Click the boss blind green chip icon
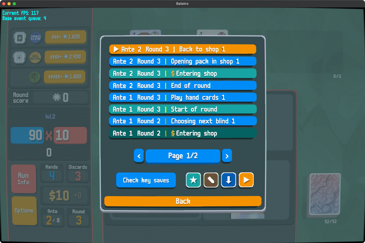Viewport: 365px width, 243px height. 35,77
